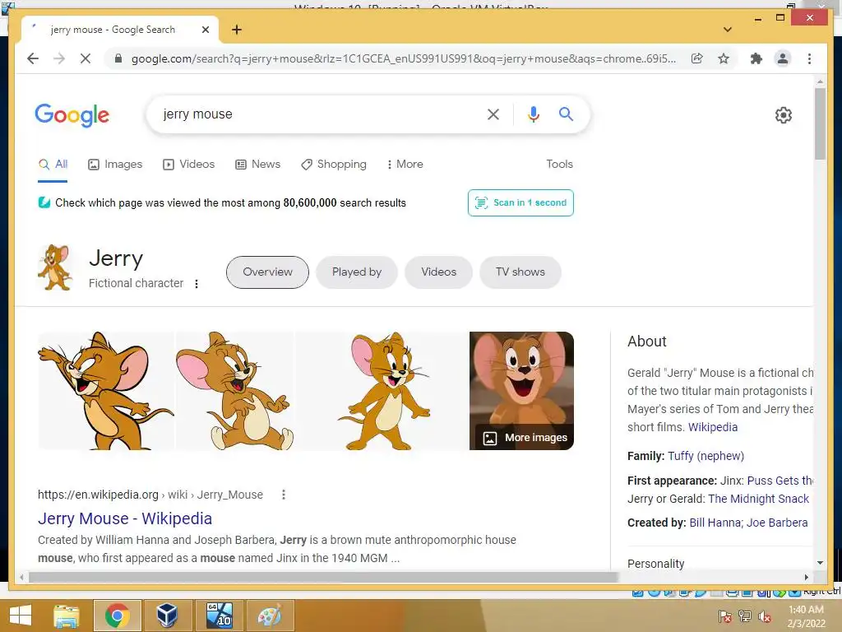Select the Overview chip
This screenshot has width=842, height=632.
[267, 272]
